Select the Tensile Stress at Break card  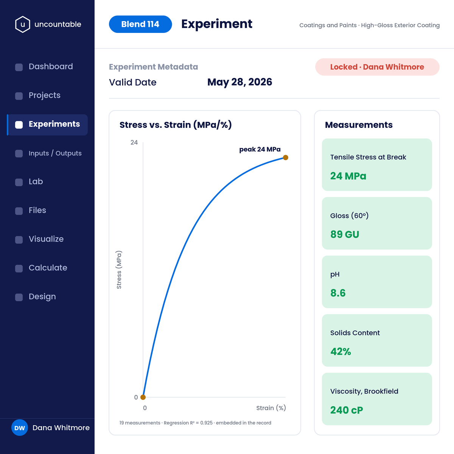click(377, 165)
